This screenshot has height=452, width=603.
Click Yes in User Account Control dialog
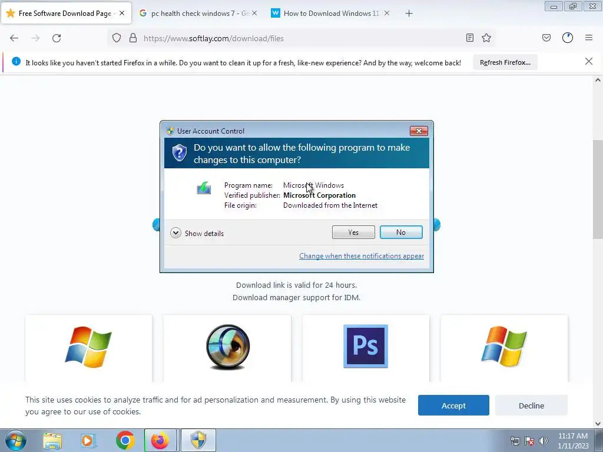(x=353, y=232)
